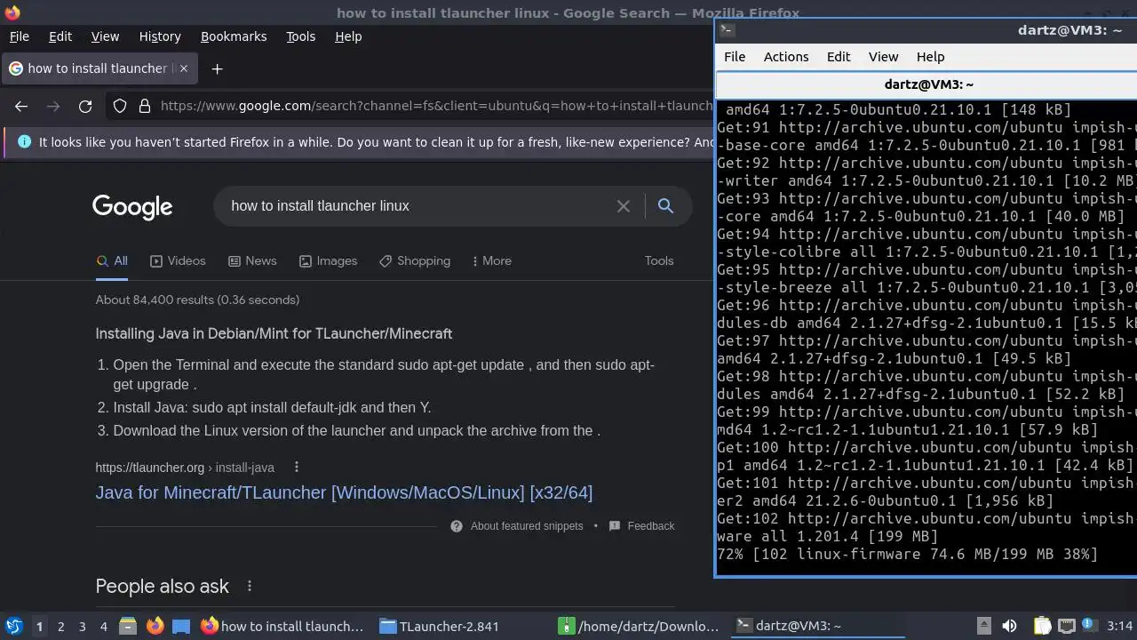Image resolution: width=1137 pixels, height=640 pixels.
Task: Focus the Firefox URL address bar
Action: [x=435, y=106]
